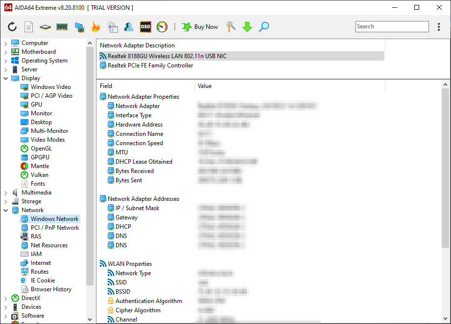Image resolution: width=451 pixels, height=324 pixels.
Task: Open the three-dot menu button
Action: pyautogui.click(x=439, y=27)
